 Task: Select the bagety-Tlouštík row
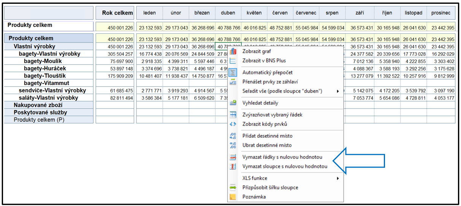click(x=49, y=75)
